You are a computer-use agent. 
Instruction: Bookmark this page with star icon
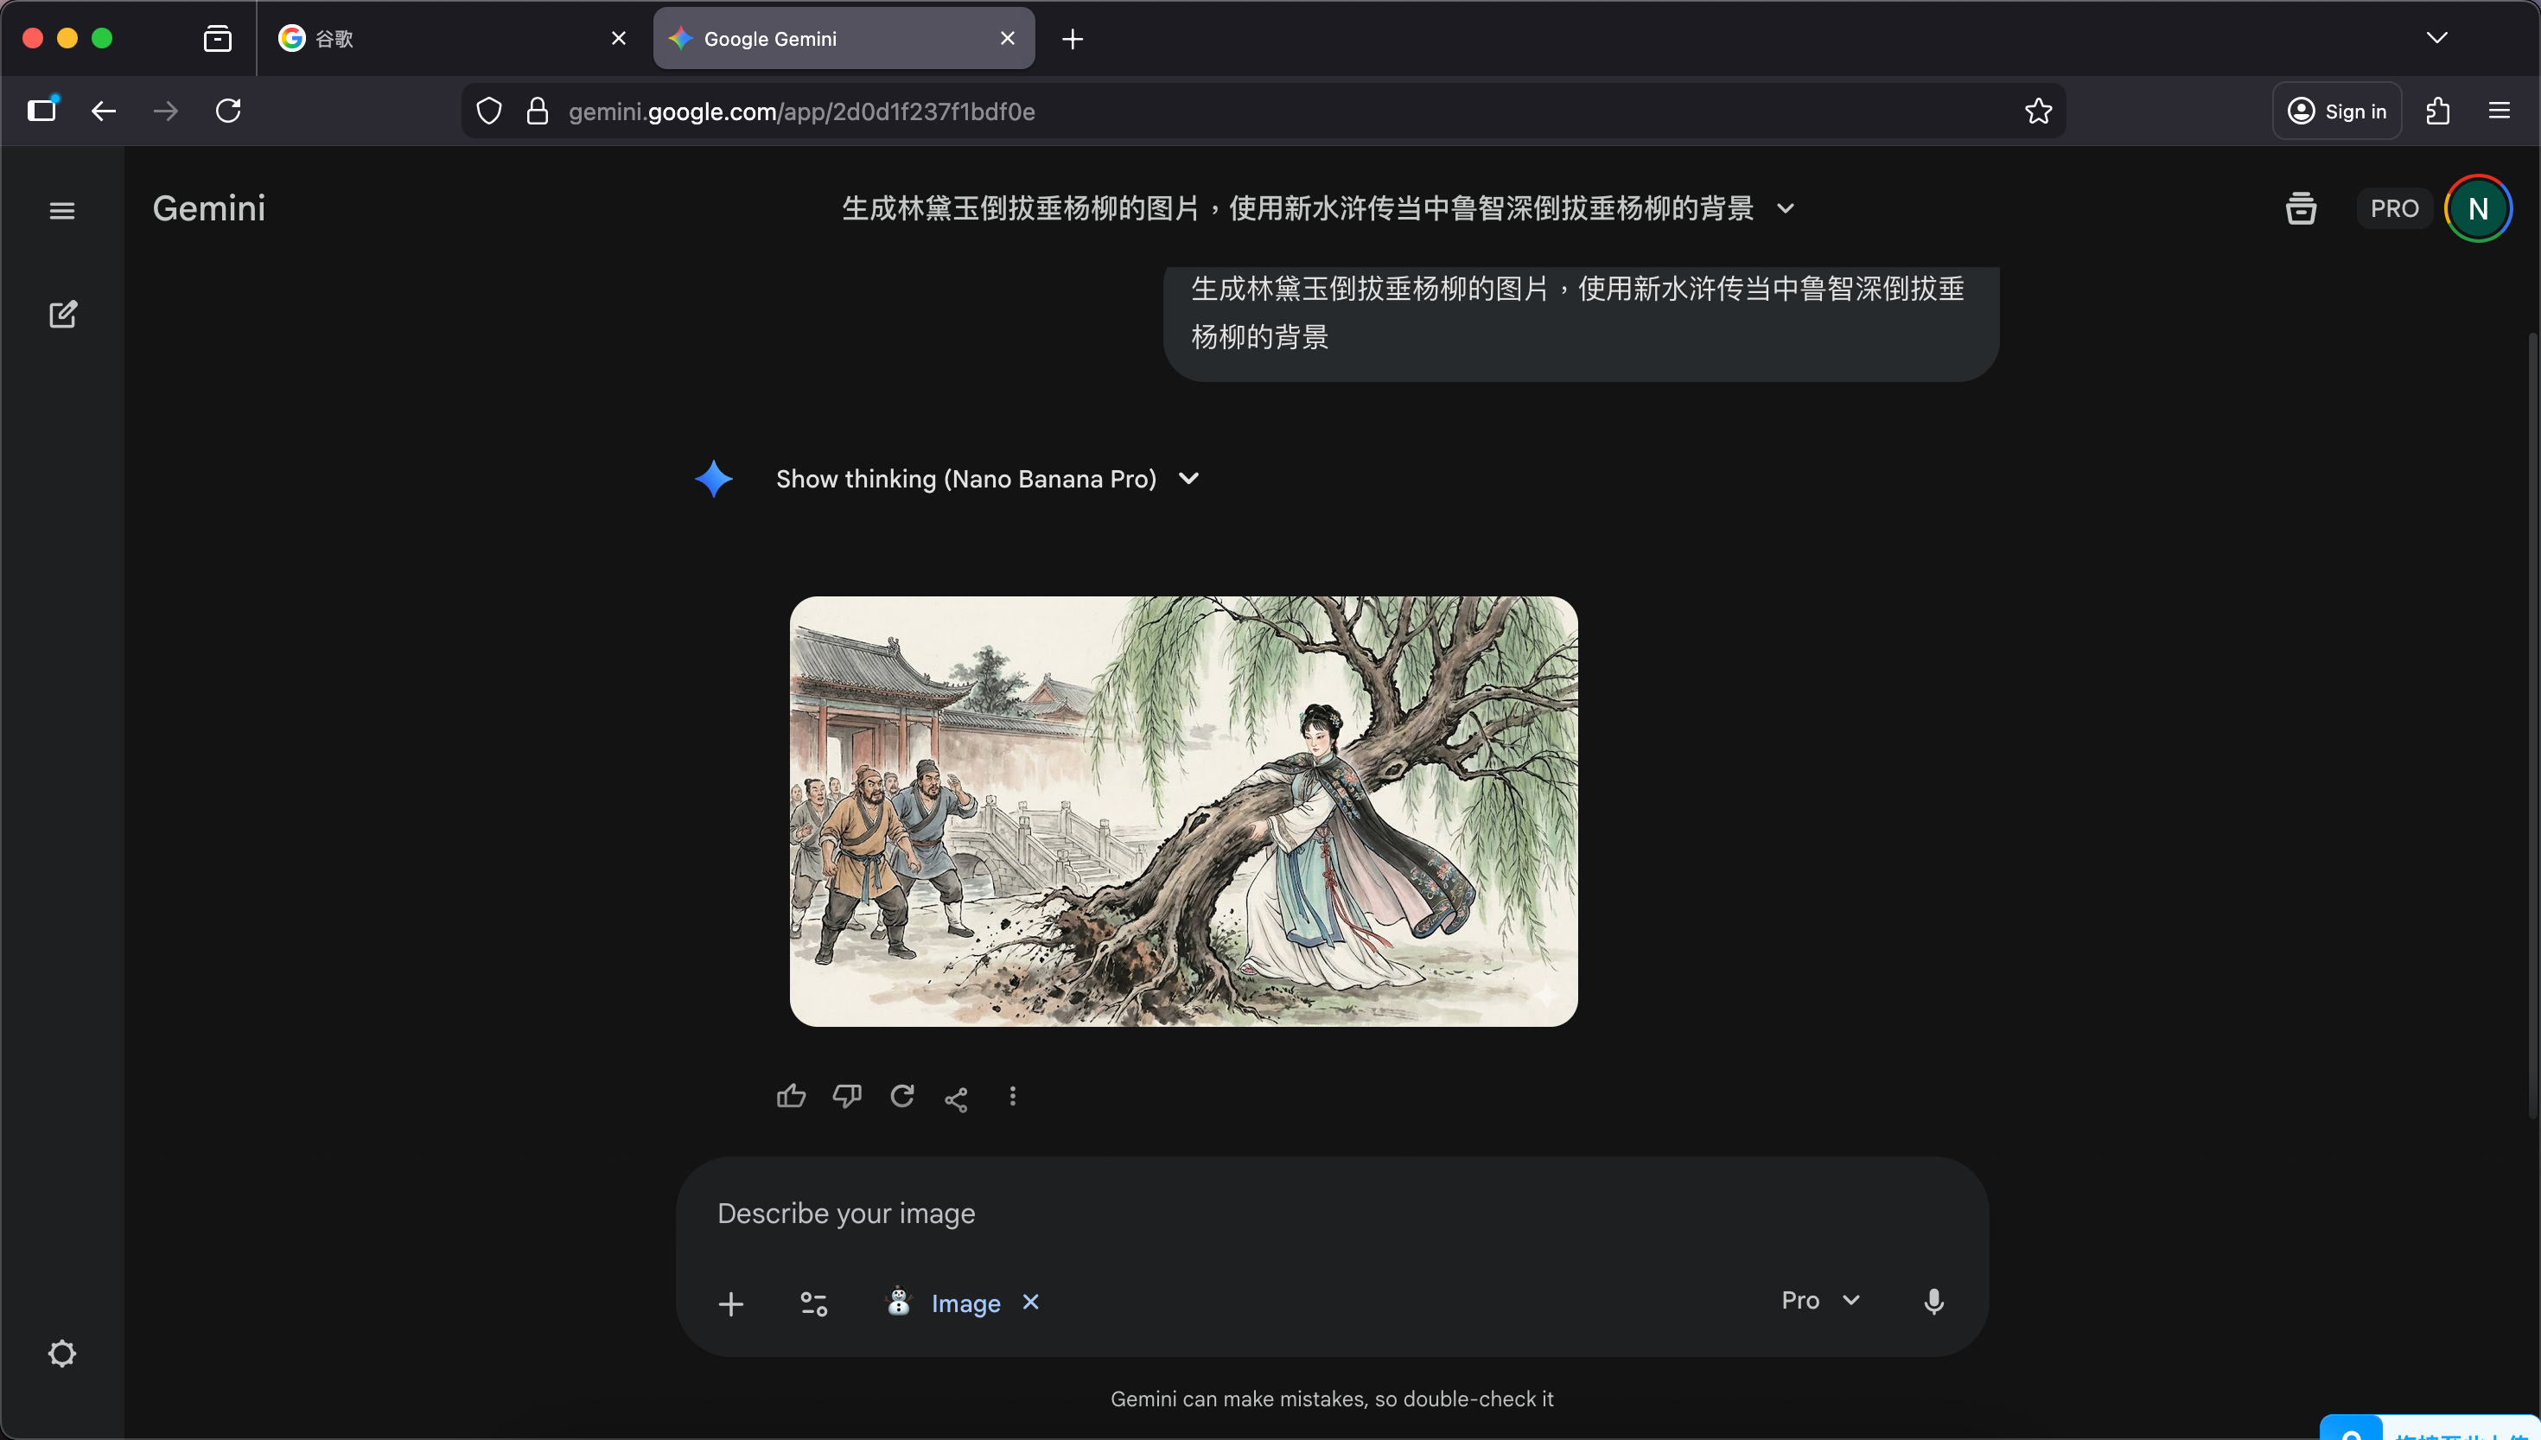2038,111
